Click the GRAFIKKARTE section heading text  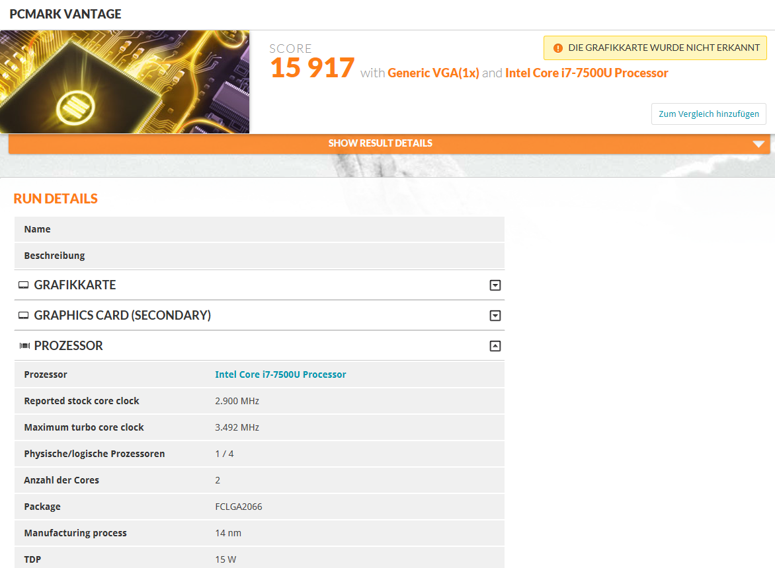(75, 285)
